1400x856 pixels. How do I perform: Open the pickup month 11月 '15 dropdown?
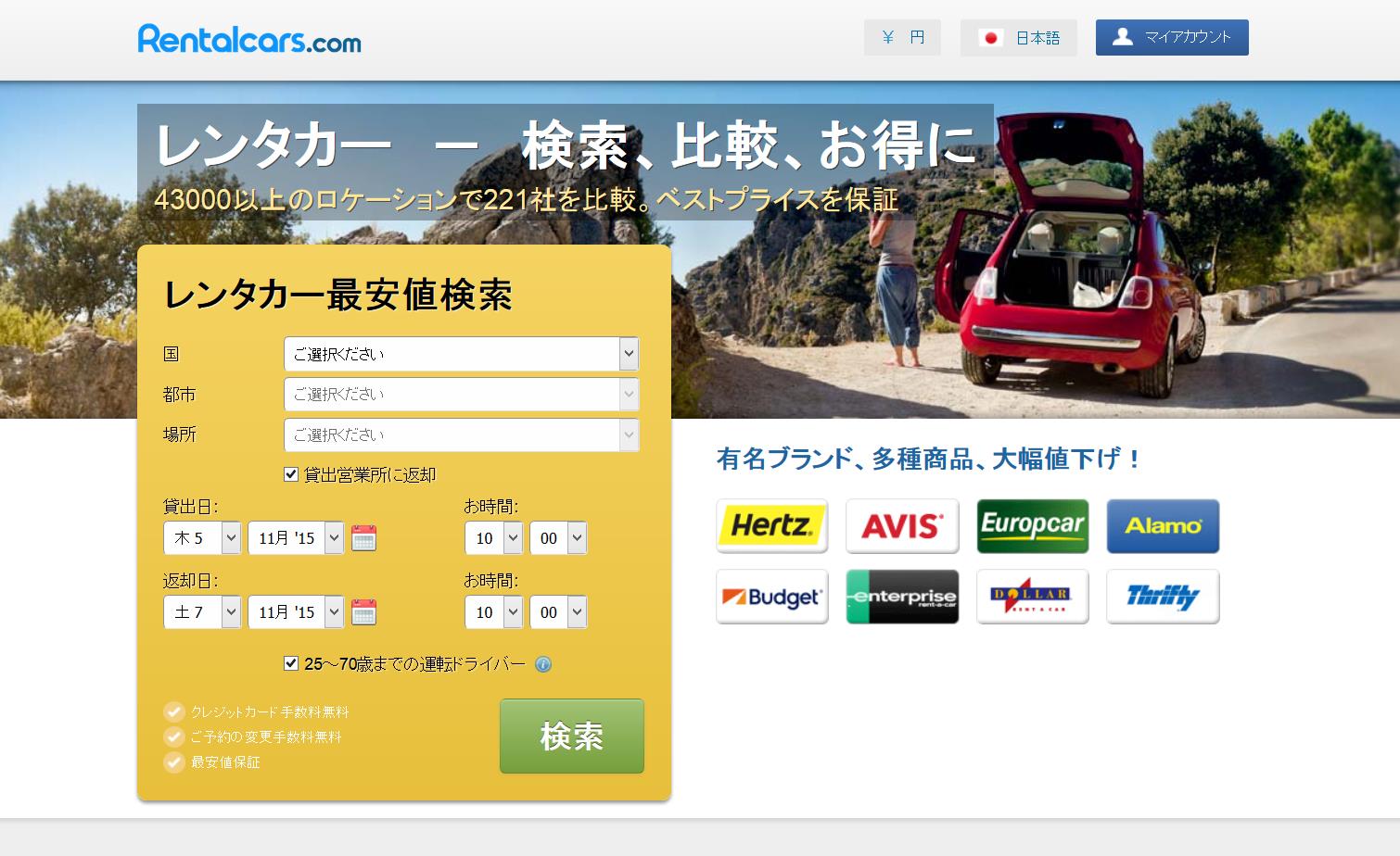(296, 538)
